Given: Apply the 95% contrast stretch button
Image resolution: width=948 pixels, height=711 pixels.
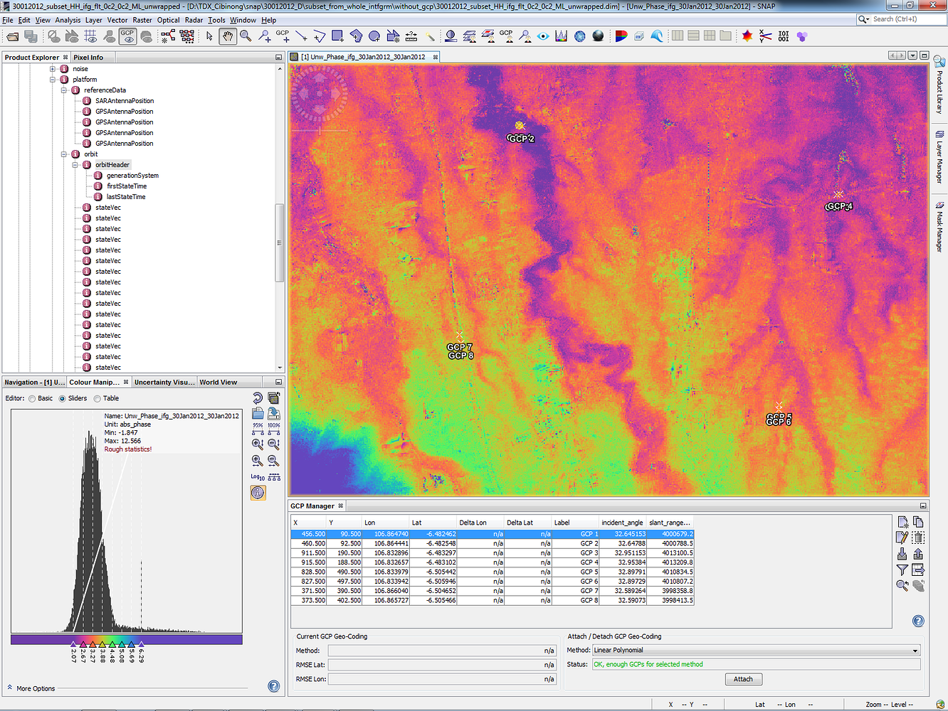Looking at the screenshot, I should point(258,429).
